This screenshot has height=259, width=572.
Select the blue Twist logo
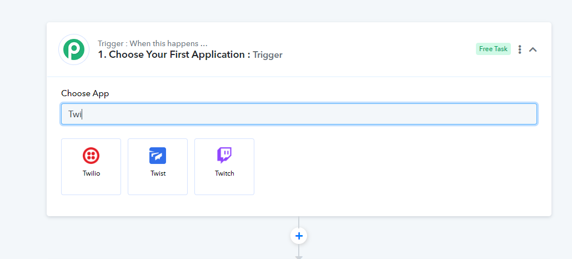point(158,156)
